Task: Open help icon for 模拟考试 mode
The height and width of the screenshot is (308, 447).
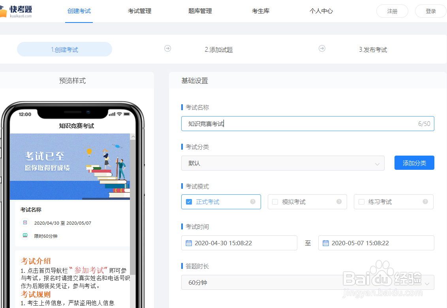Action: point(339,202)
